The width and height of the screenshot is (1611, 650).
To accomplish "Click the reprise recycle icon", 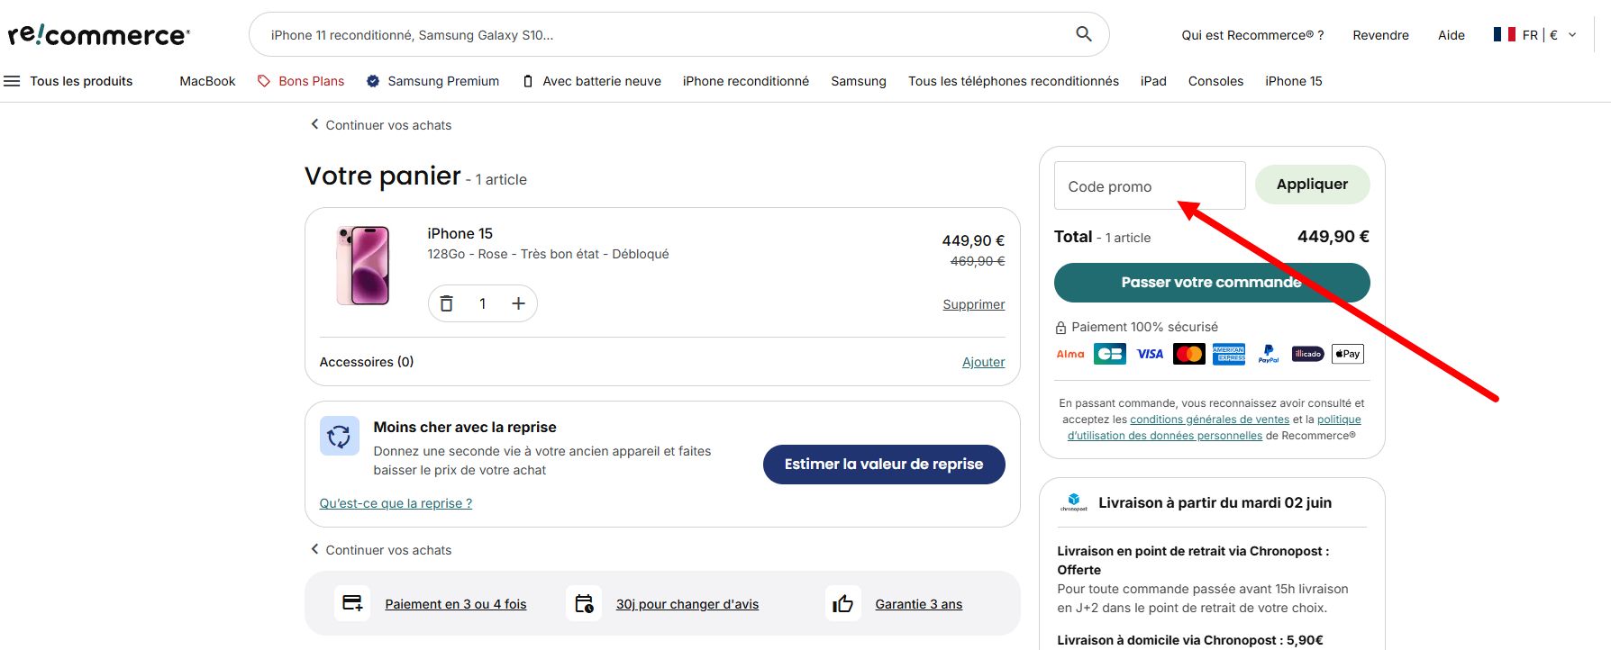I will [x=340, y=437].
